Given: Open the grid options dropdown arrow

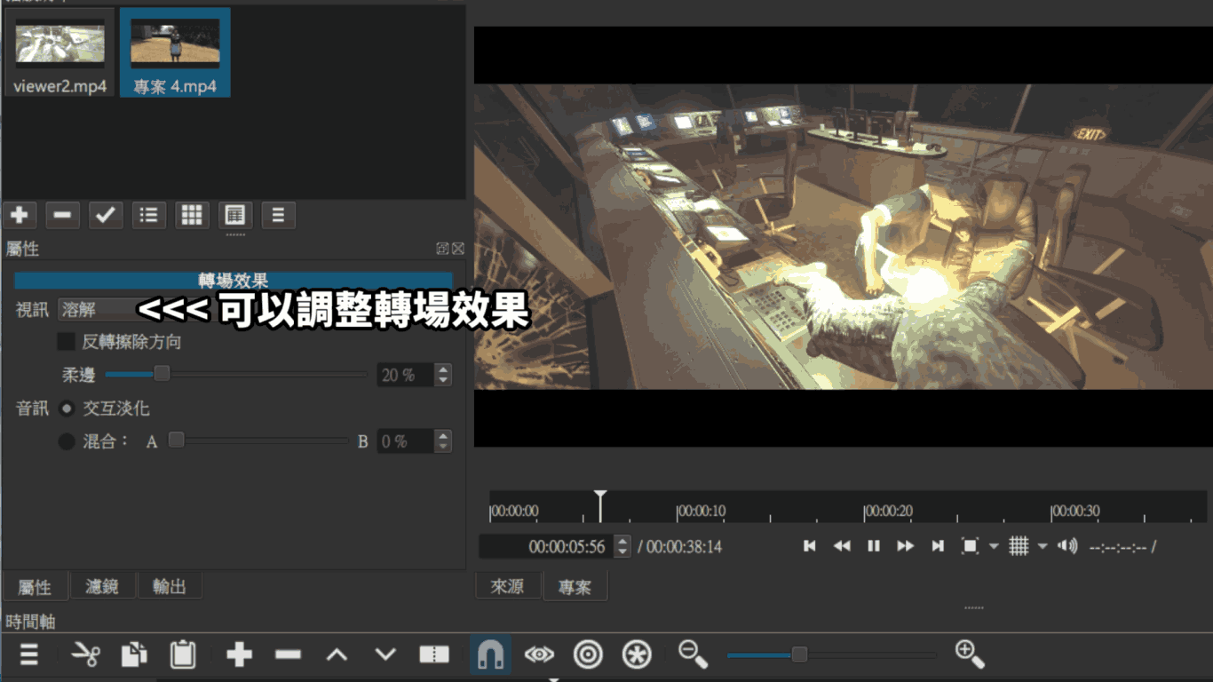Looking at the screenshot, I should (1043, 546).
